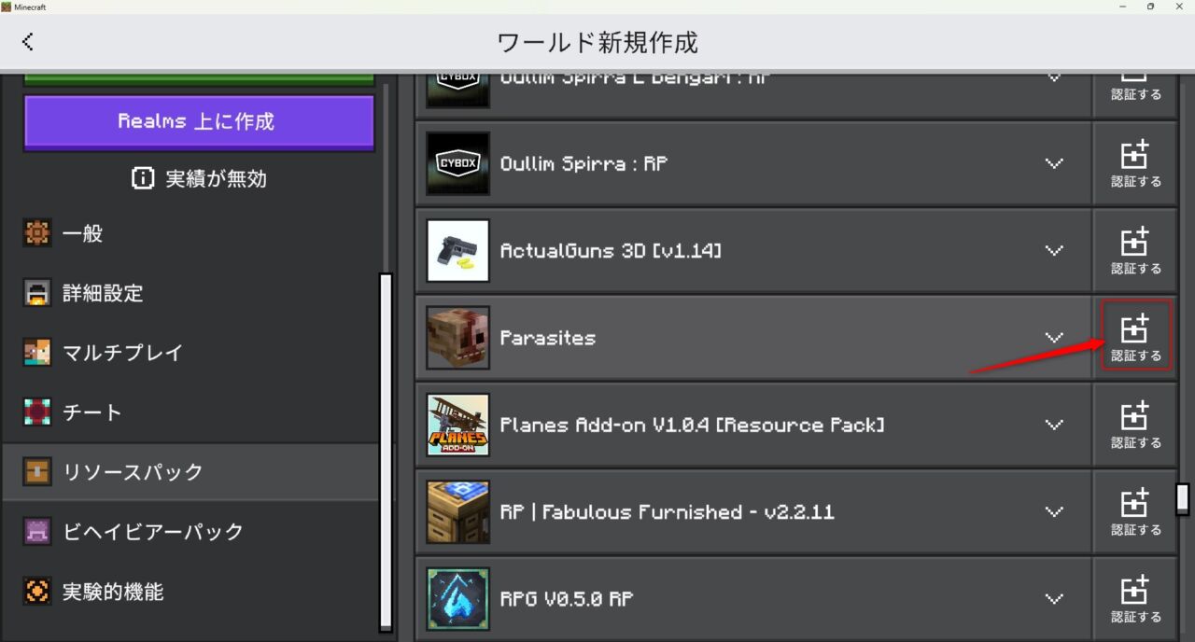Click the command block icon beside チート
The height and width of the screenshot is (642, 1195).
36,412
